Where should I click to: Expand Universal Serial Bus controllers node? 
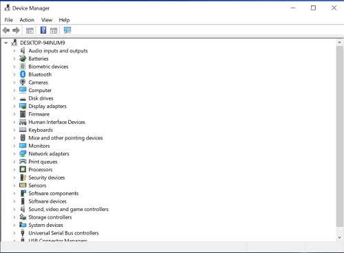tap(14, 233)
